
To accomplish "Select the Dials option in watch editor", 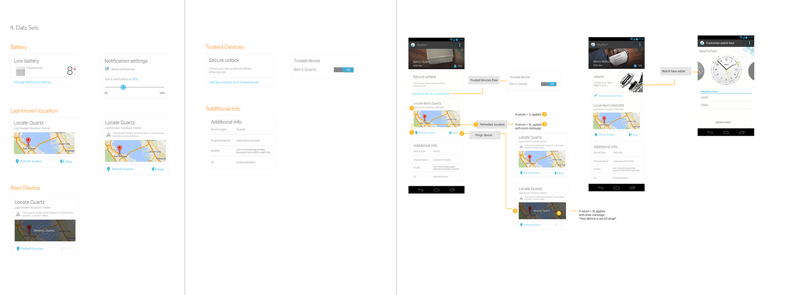I will (705, 105).
